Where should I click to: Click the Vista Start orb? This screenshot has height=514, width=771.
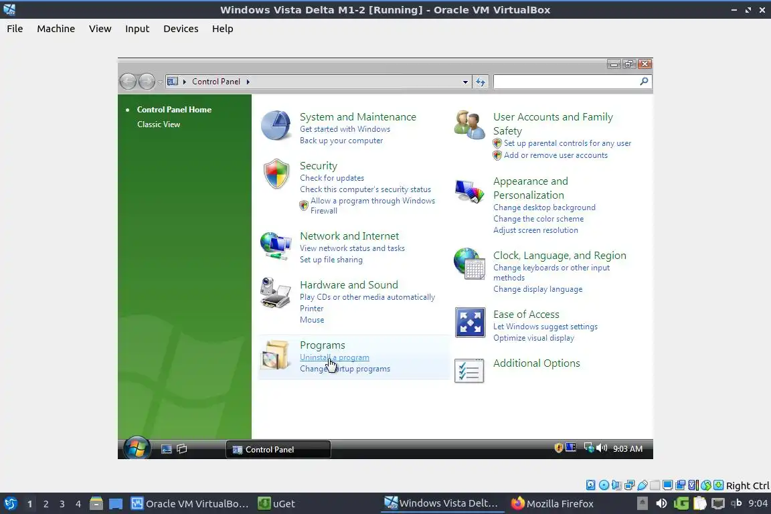point(137,448)
